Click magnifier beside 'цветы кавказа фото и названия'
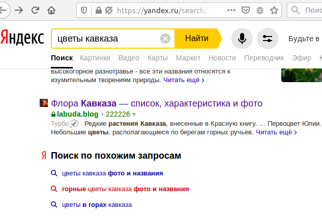Screen dimensions: 322x217 pyautogui.click(x=54, y=173)
